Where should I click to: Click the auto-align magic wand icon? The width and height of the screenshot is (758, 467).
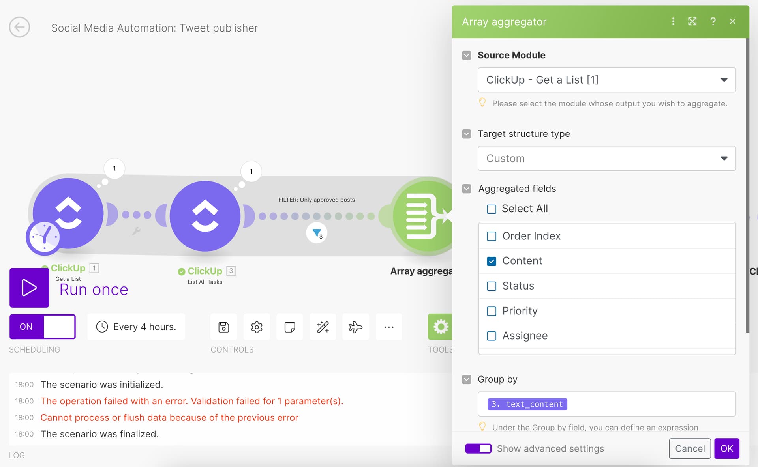[323, 327]
